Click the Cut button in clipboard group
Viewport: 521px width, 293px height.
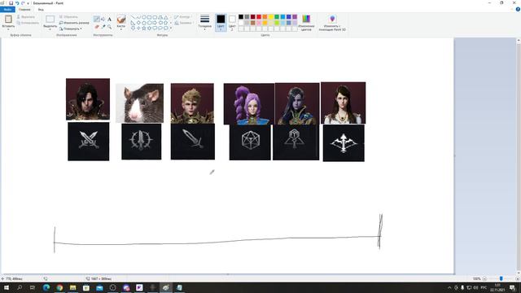point(26,16)
